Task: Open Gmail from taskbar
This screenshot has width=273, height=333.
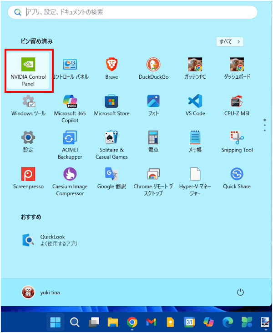Action: click(x=151, y=322)
